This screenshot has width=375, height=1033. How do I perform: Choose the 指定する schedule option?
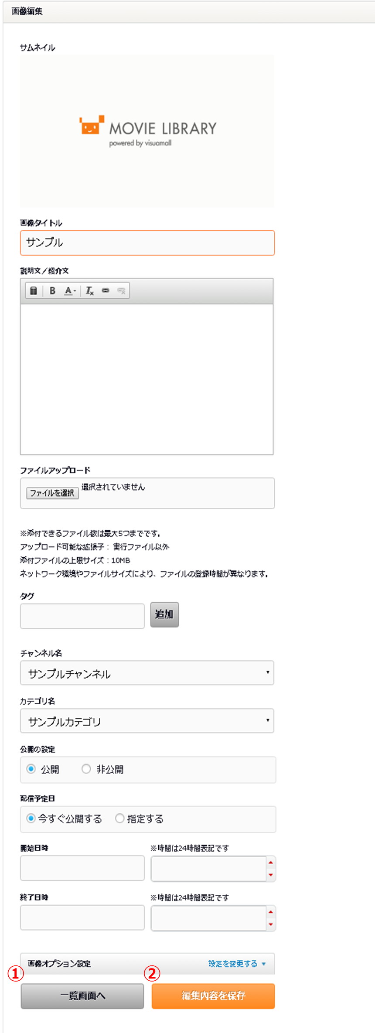point(120,818)
